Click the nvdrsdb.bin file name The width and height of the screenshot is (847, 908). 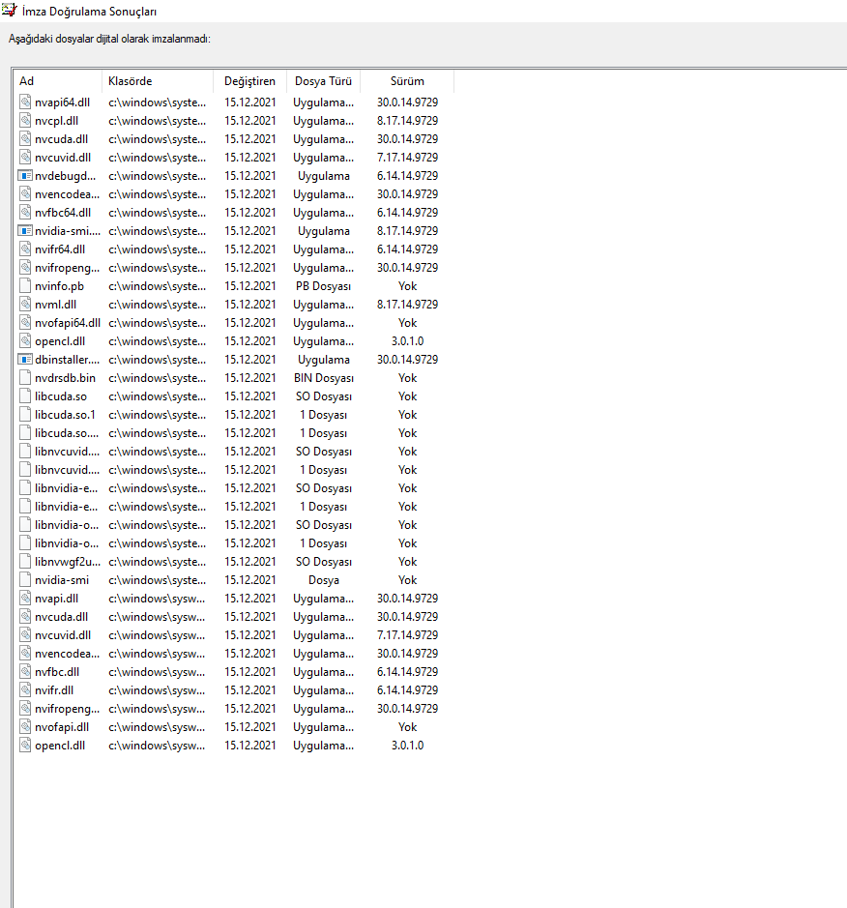point(65,377)
